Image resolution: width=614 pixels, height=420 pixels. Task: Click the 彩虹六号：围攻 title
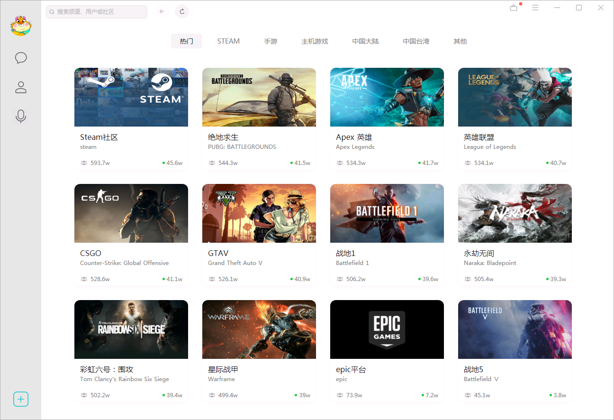click(107, 369)
